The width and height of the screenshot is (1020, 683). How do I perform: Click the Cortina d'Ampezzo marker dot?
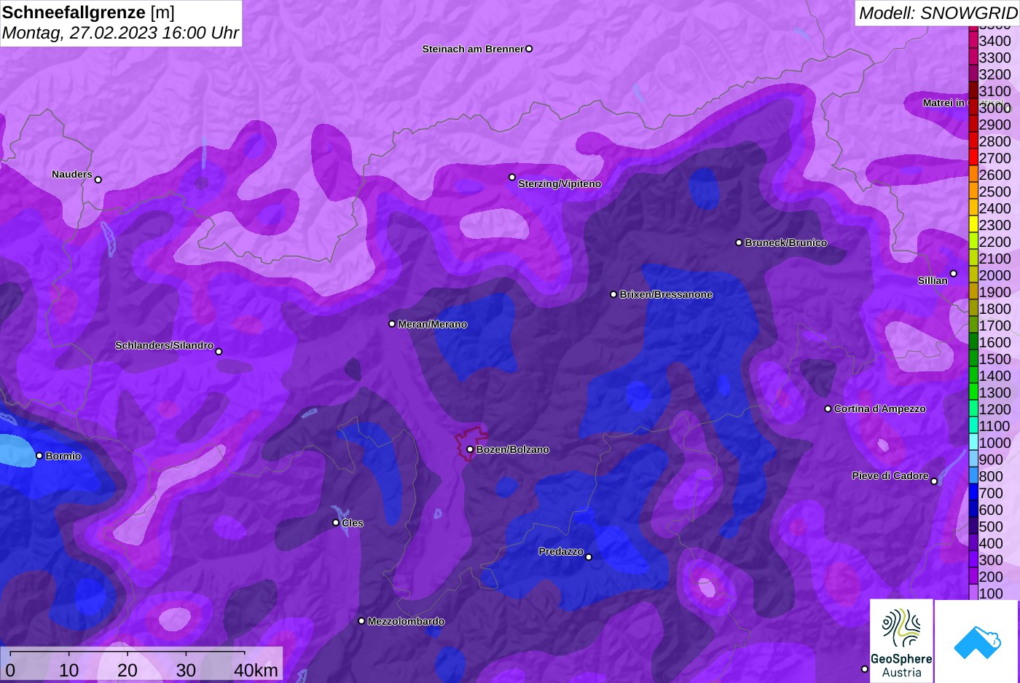coord(828,408)
